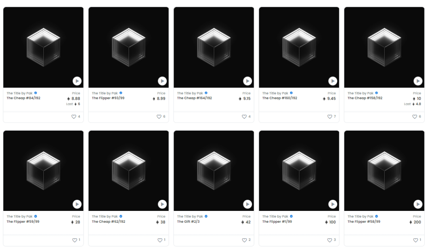Open the cube thumbnail of The Flipper #93/99
Image resolution: width=428 pixels, height=249 pixels.
pos(128,47)
